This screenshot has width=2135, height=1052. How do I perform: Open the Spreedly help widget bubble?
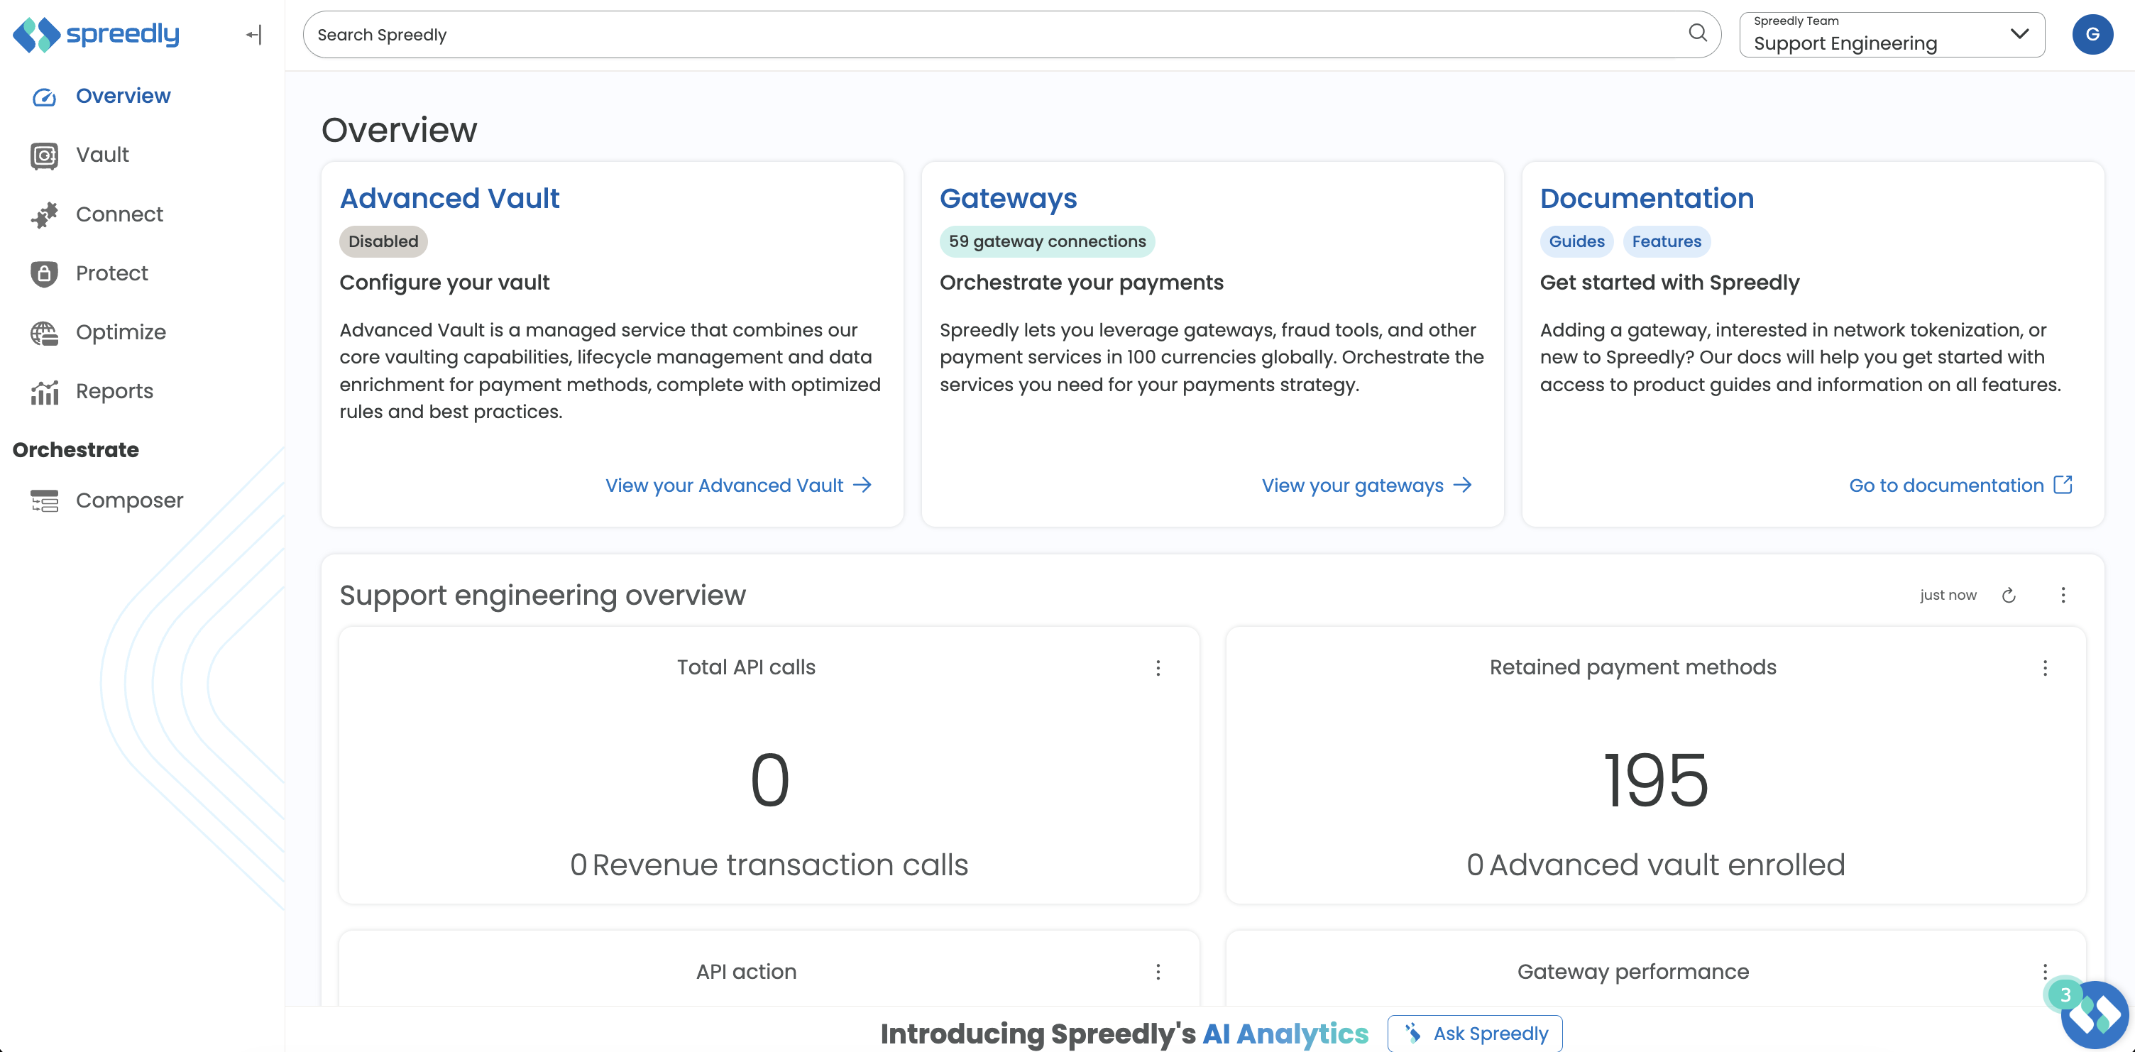[x=2095, y=1014]
